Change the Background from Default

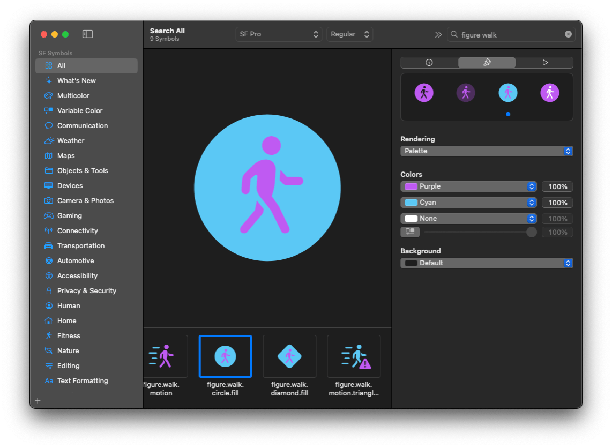[x=486, y=263]
